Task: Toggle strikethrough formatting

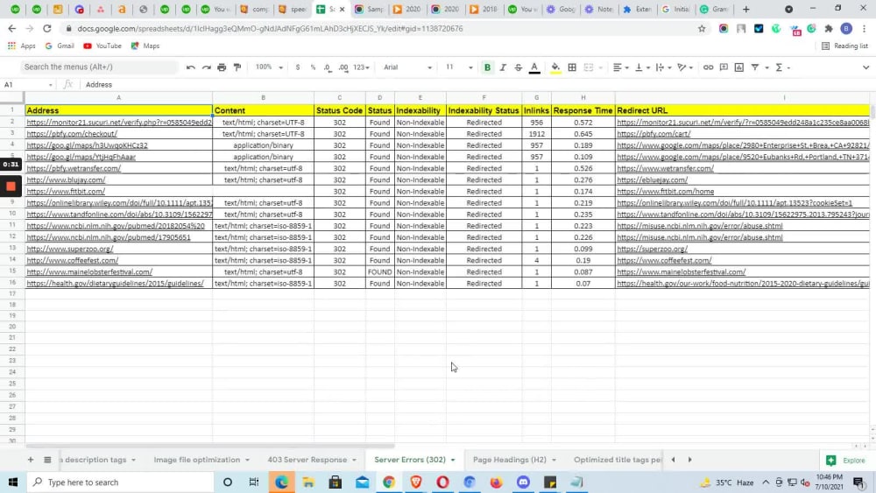Action: 518,67
